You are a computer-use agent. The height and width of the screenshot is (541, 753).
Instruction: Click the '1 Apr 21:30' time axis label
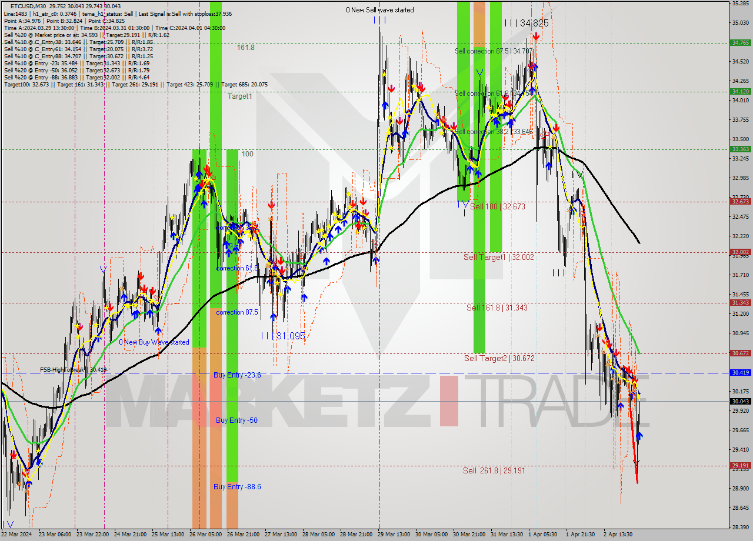pyautogui.click(x=581, y=535)
